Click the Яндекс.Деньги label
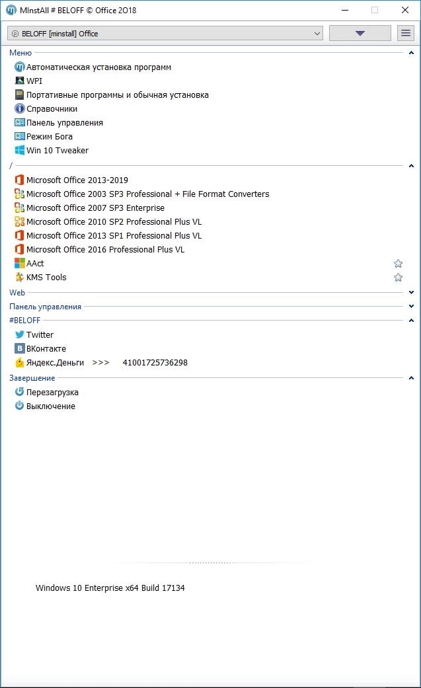Image resolution: width=421 pixels, height=688 pixels. [x=55, y=362]
